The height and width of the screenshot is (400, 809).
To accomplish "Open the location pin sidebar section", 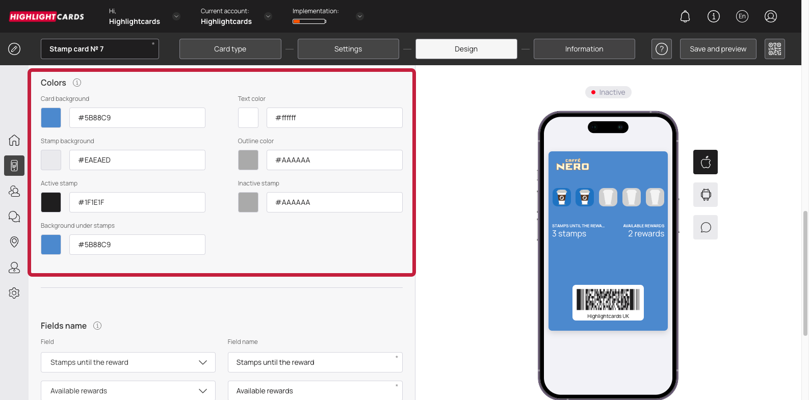I will click(x=14, y=242).
